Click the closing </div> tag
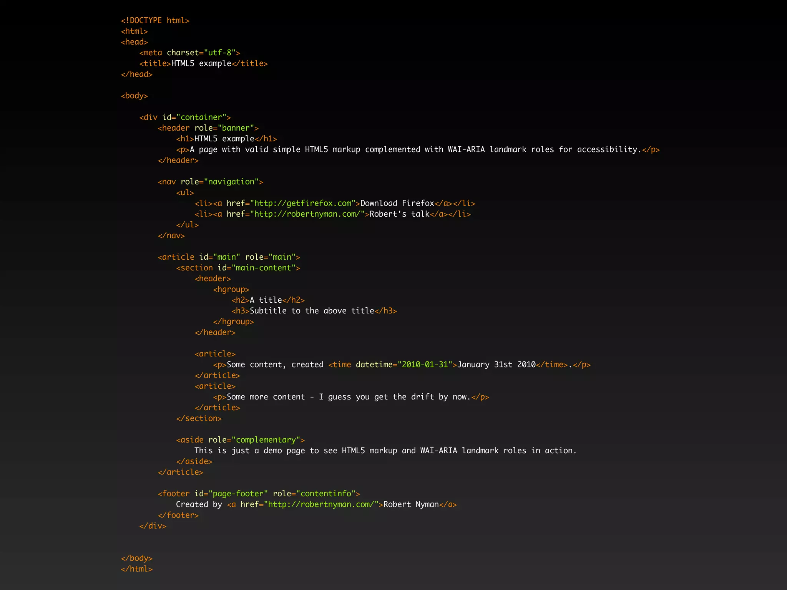 tap(153, 526)
